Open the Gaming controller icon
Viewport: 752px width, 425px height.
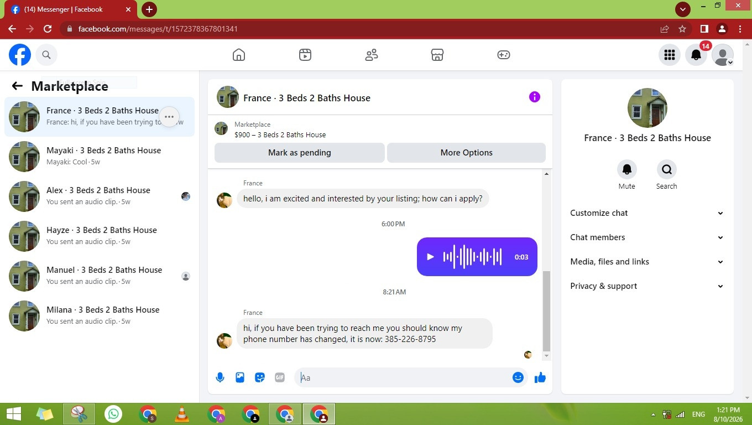click(504, 55)
